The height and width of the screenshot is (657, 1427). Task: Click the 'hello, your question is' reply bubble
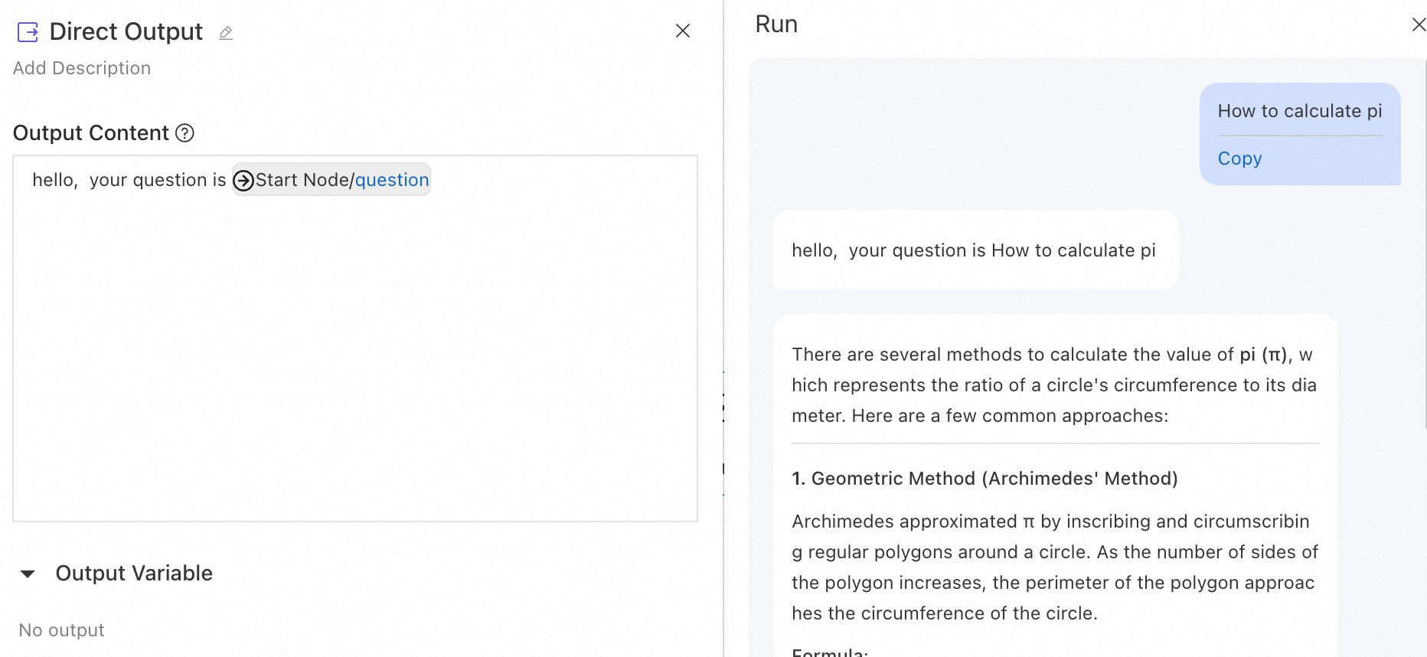974,250
